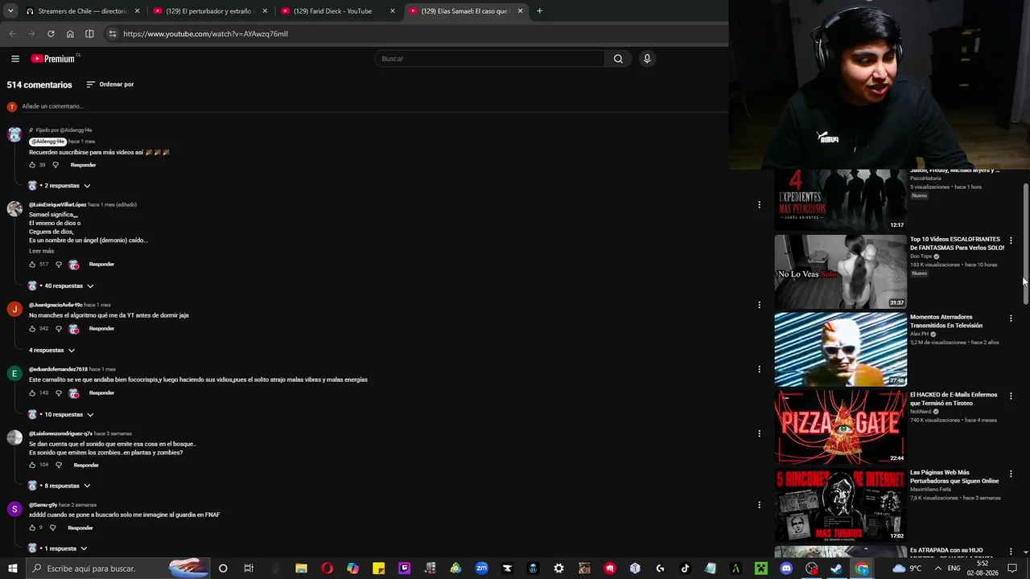The image size is (1030, 579).
Task: Open the browser home page icon
Action: (x=70, y=34)
